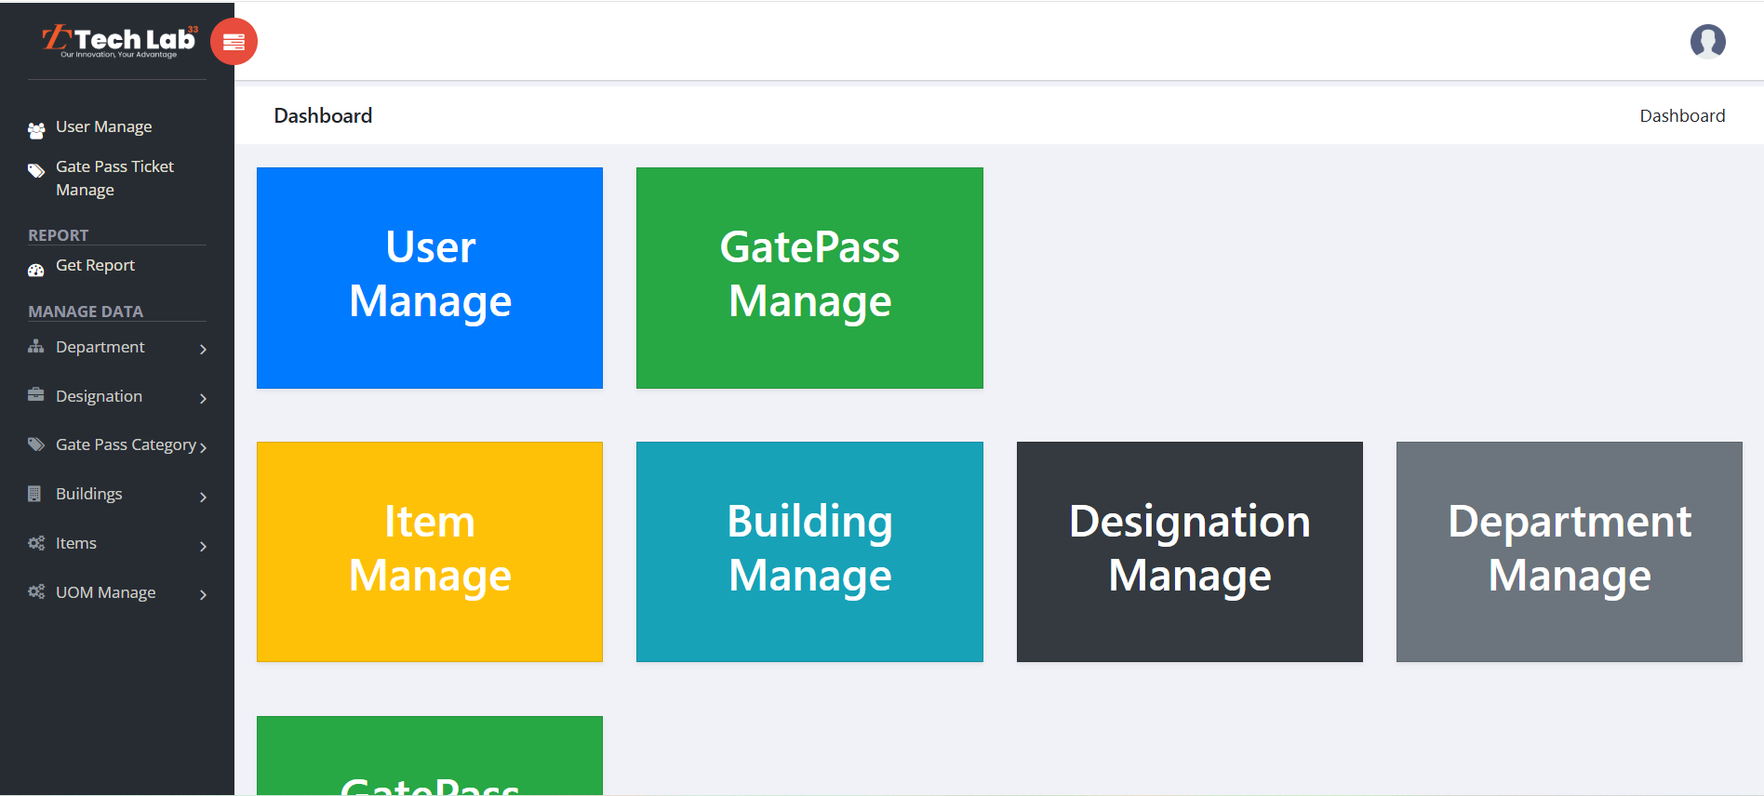1764x796 pixels.
Task: Click the Department hierarchy icon
Action: point(36,347)
